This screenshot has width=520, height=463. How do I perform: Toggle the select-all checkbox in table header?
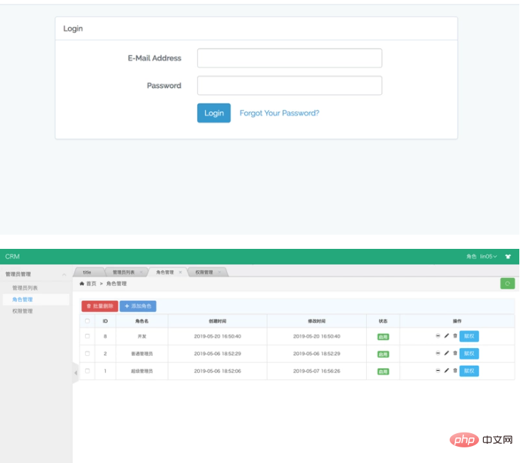[87, 321]
